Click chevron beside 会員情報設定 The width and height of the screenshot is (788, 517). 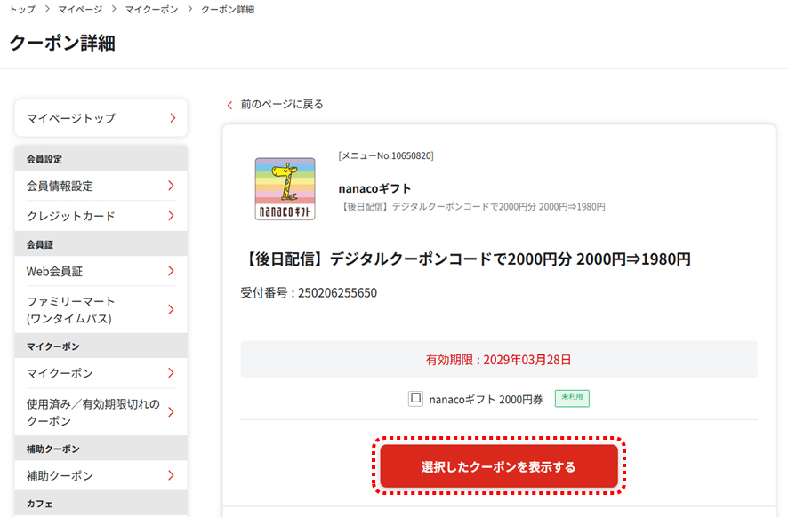(172, 186)
